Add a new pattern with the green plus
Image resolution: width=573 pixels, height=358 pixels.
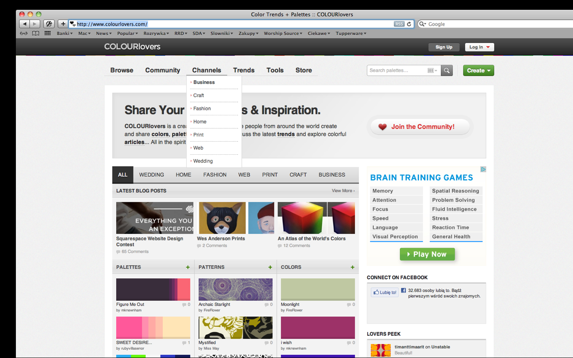point(270,267)
